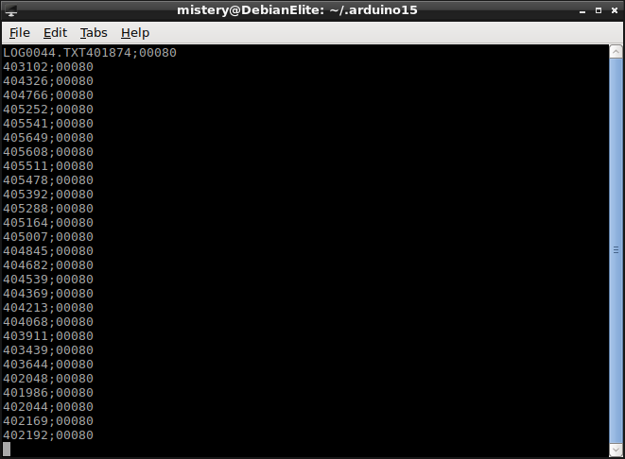Click the window title text in title bar
The image size is (625, 459).
tap(297, 10)
